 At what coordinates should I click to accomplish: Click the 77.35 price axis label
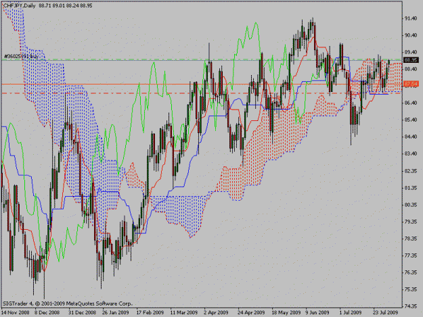(411, 255)
